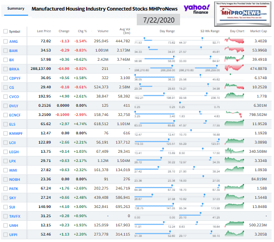274x242 pixels.
Task: Open the BX ticker link
Action: tap(12, 60)
